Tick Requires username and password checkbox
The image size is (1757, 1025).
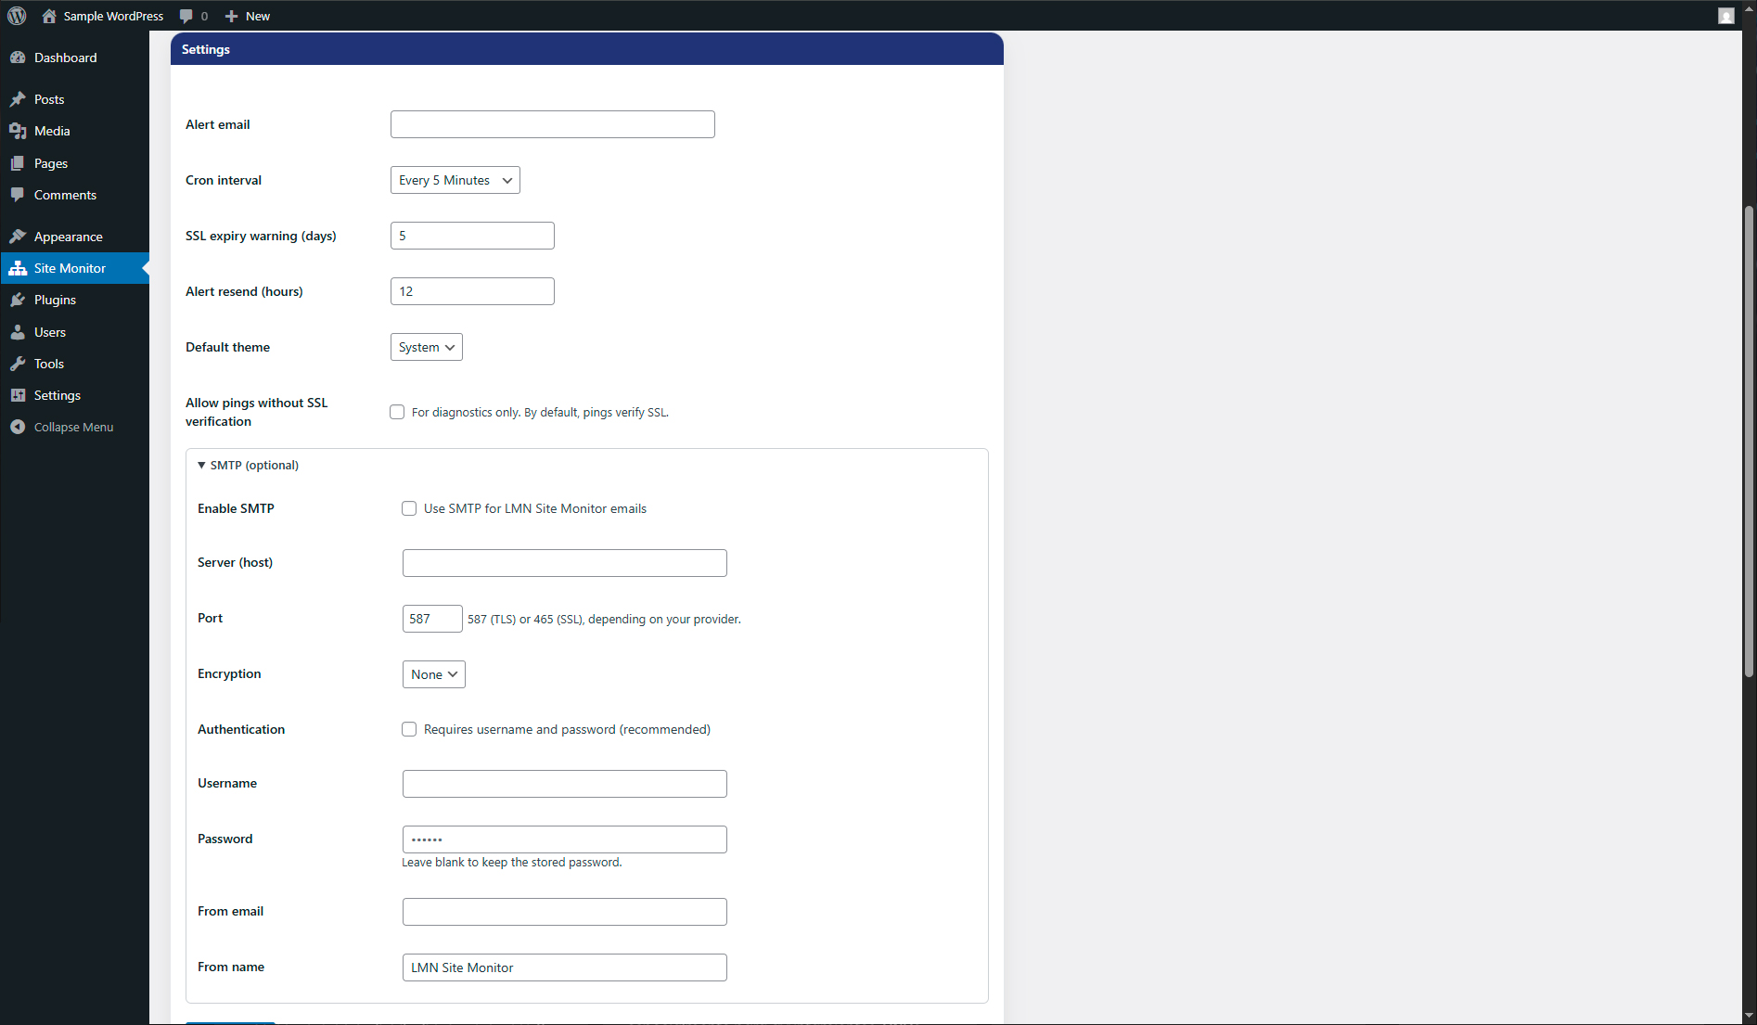pos(409,729)
